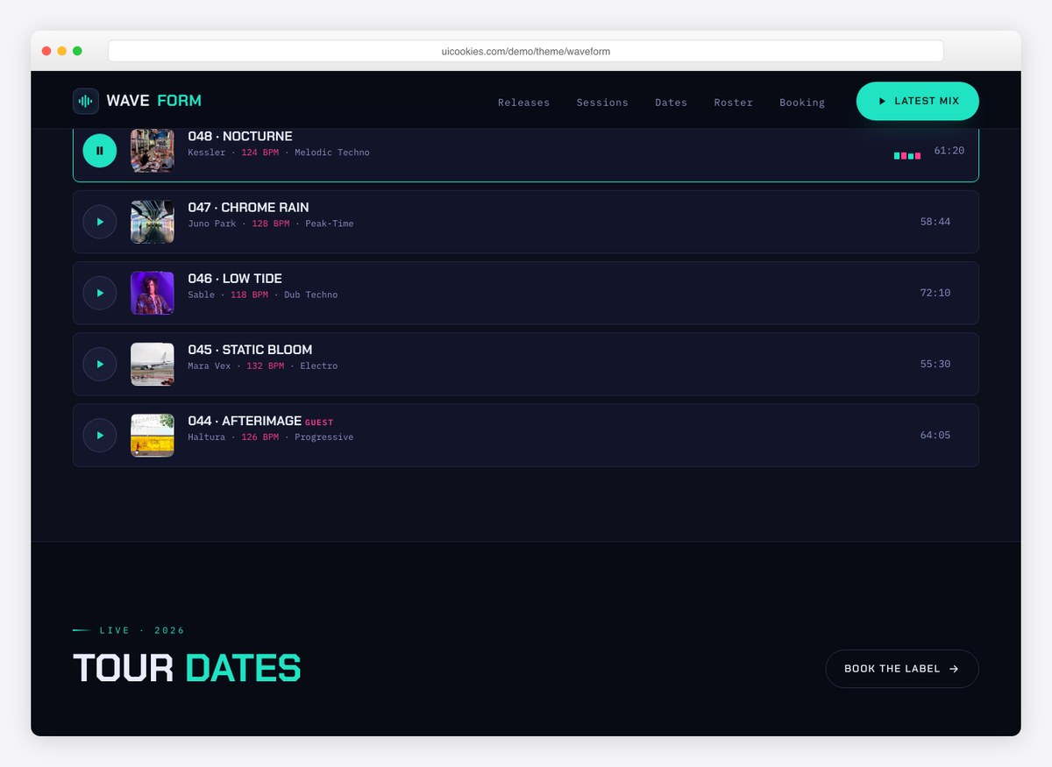Click the Juno Park artist name
The image size is (1052, 767).
[212, 224]
